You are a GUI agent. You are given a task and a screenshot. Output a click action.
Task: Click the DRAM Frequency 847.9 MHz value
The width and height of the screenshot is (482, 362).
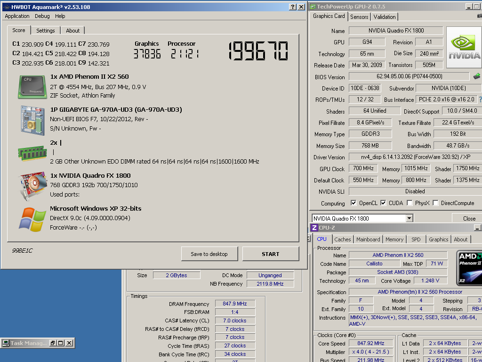tap(235, 304)
